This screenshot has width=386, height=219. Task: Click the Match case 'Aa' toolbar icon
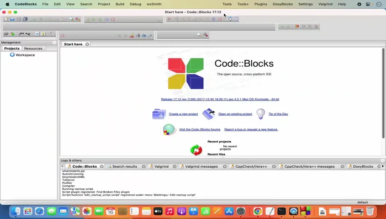coord(144,35)
